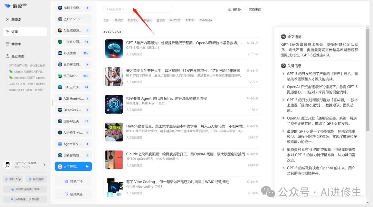The image size is (373, 207).
Task: Click 添加微信阅读小助手 button
Action: click(x=25, y=189)
